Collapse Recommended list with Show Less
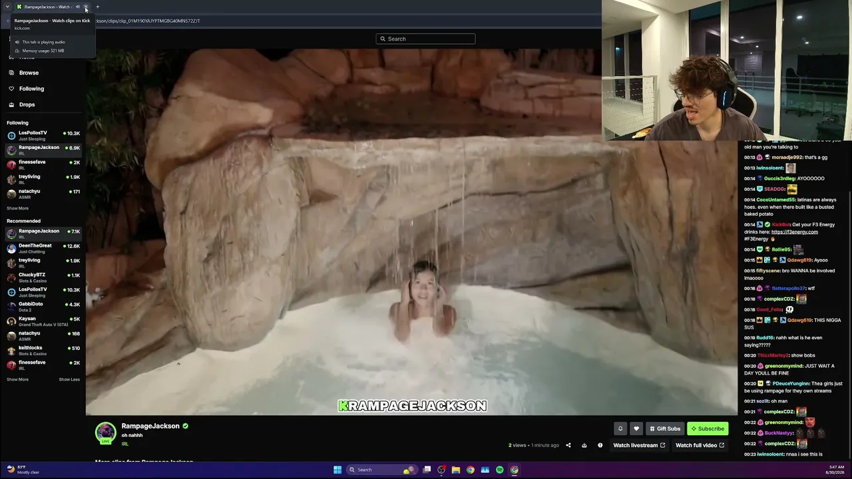The height and width of the screenshot is (479, 852). (69, 379)
